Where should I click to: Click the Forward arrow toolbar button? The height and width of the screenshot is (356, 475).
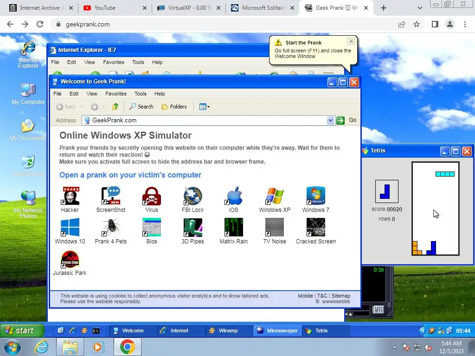pyautogui.click(x=94, y=107)
